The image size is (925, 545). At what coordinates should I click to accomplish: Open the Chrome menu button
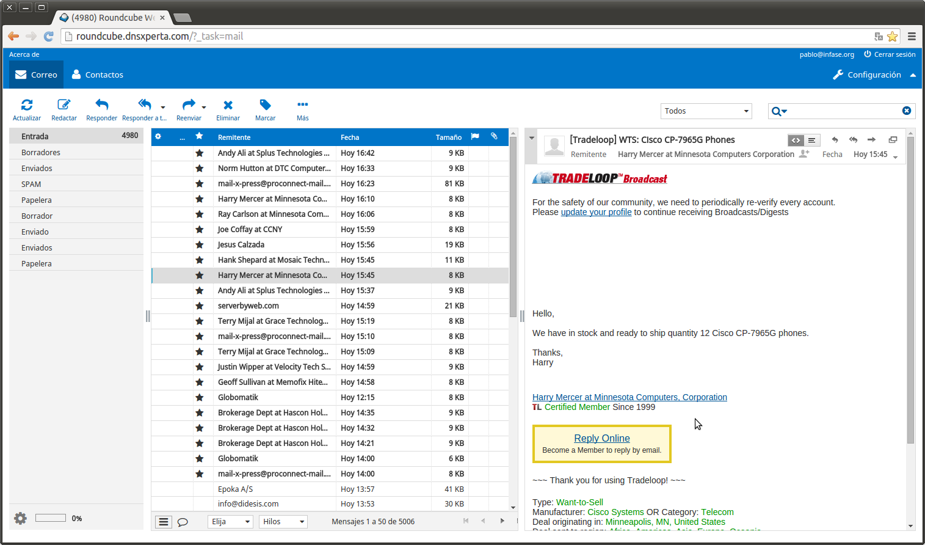tap(912, 37)
